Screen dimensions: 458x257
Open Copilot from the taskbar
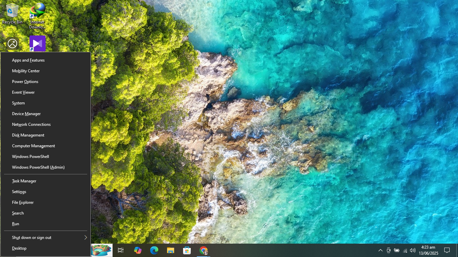point(137,250)
